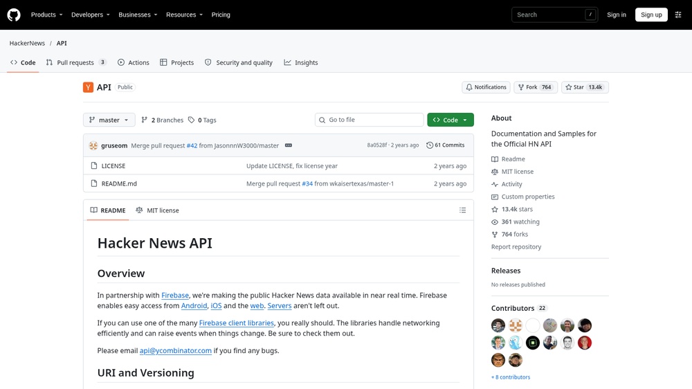Open the LICENSE file

tap(113, 165)
